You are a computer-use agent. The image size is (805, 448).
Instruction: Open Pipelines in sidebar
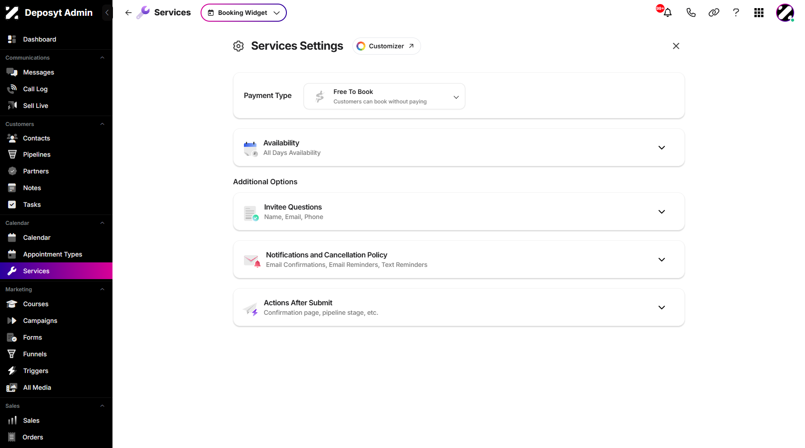click(x=56, y=154)
